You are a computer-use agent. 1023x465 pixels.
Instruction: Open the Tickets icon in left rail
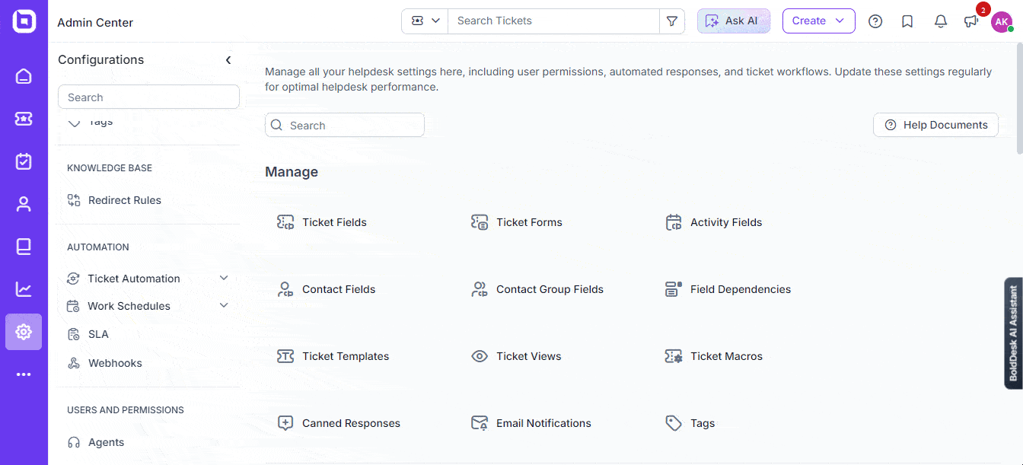tap(24, 119)
